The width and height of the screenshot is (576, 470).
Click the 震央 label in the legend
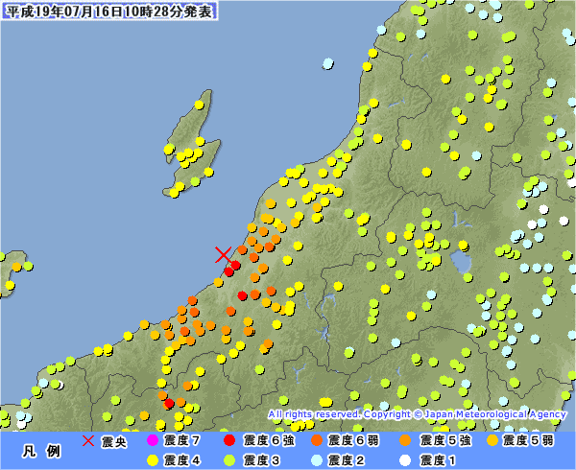coord(114,442)
